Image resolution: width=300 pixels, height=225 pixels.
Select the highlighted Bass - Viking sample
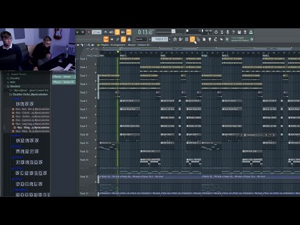(32, 127)
